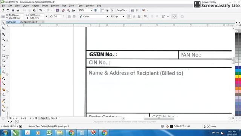Open the Bitmaps menu
Image resolution: width=241 pixels, height=136 pixels.
click(55, 6)
